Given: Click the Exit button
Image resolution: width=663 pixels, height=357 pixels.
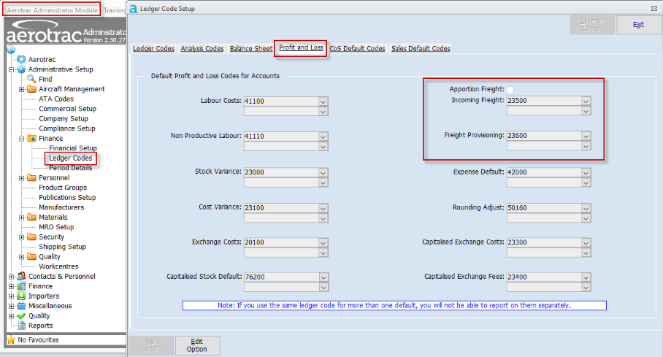Looking at the screenshot, I should (638, 25).
